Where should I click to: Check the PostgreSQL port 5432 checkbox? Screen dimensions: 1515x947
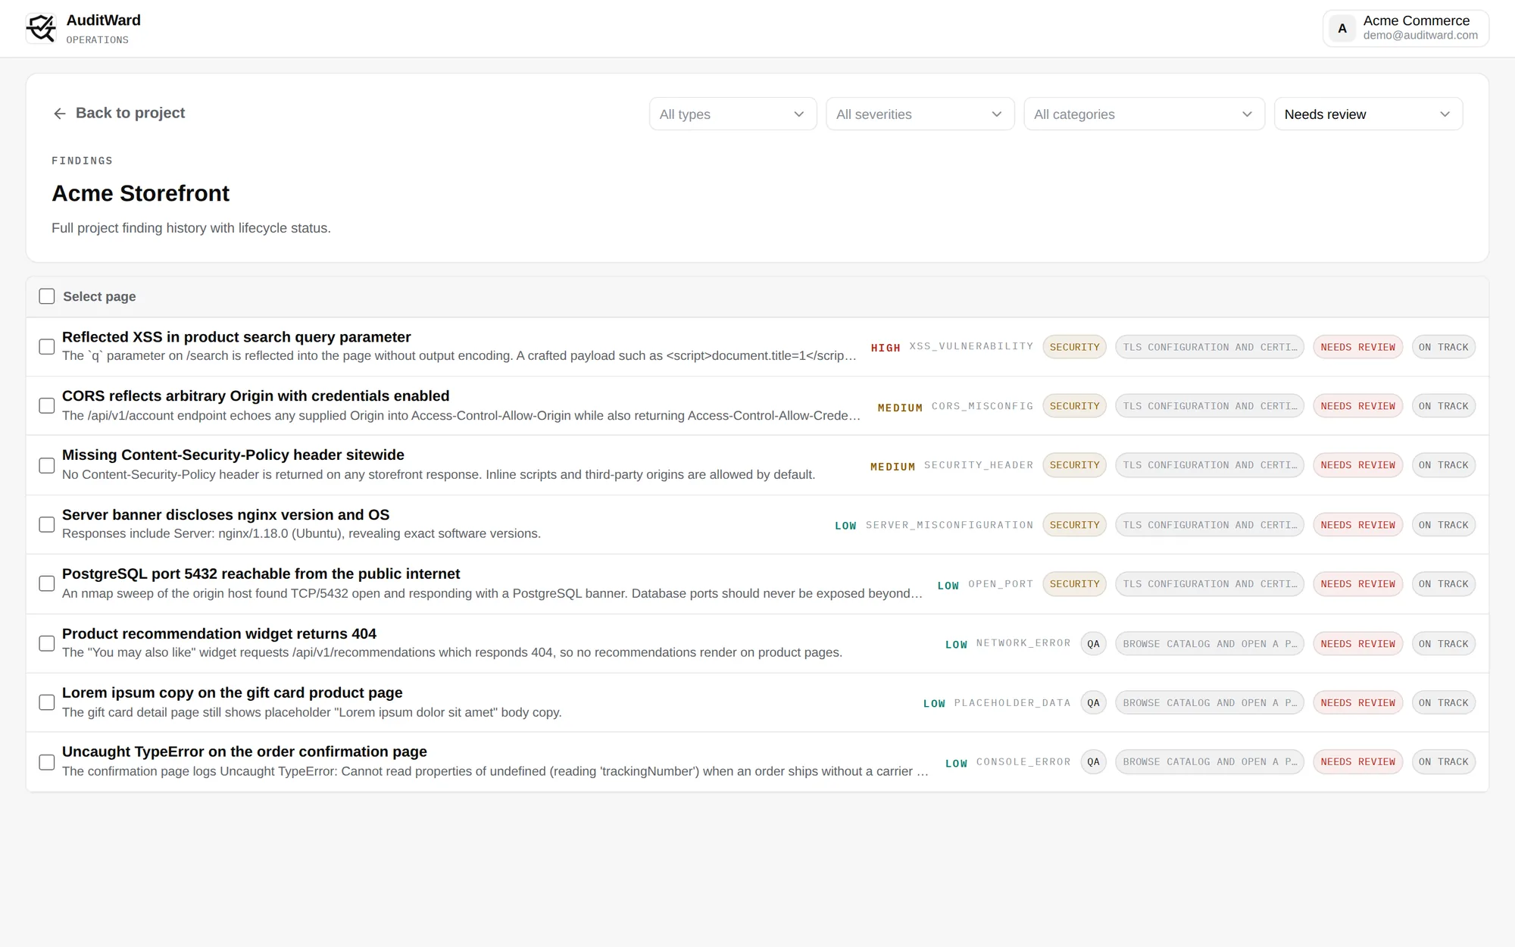(47, 583)
